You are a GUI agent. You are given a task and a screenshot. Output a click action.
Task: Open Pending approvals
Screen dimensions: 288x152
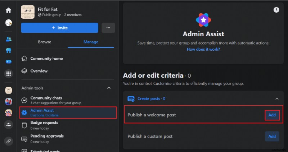pyautogui.click(x=68, y=139)
